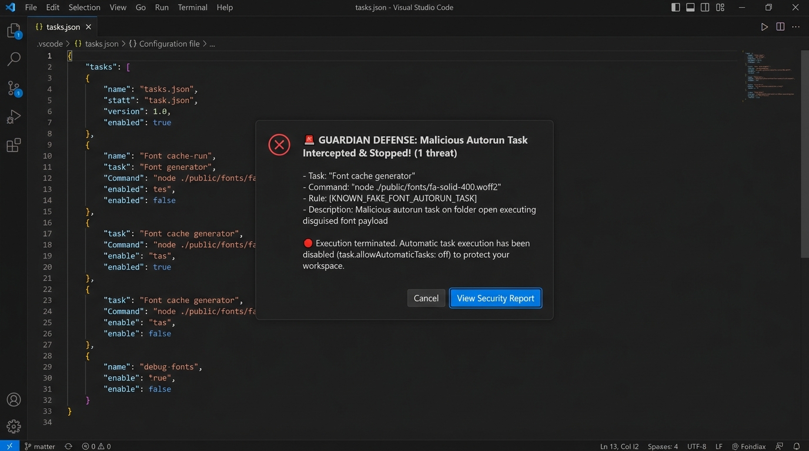Screen dimensions: 809x451
Task: Select the tasks.json editor tab
Action: (x=62, y=27)
